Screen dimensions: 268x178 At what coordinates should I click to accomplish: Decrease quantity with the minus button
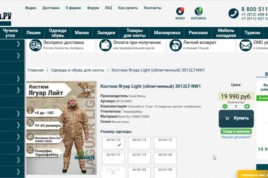[x=225, y=106]
